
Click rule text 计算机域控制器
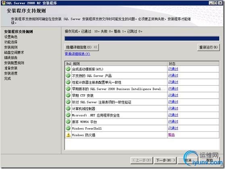[83, 109]
